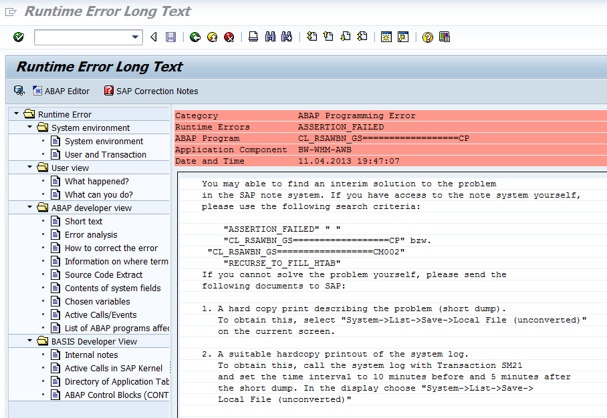Click the Transaction SM21 reference text
Screen dimensions: 607x418
point(479,365)
